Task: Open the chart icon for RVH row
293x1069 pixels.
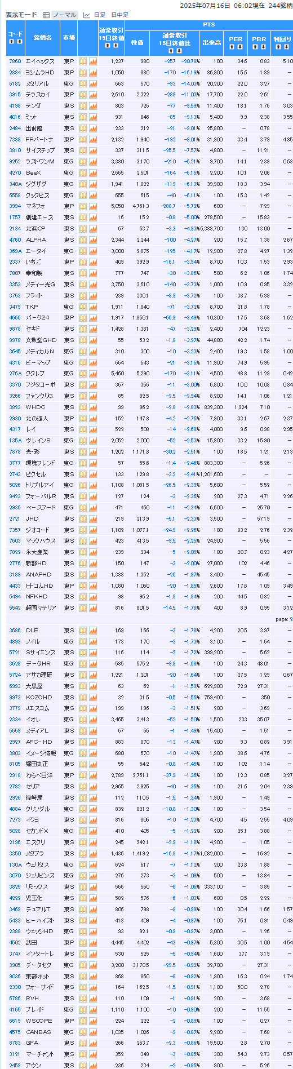Action: click(x=93, y=998)
